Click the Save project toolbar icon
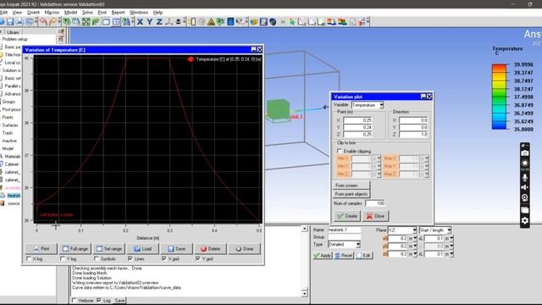This screenshot has height=305, width=542. coord(10,22)
